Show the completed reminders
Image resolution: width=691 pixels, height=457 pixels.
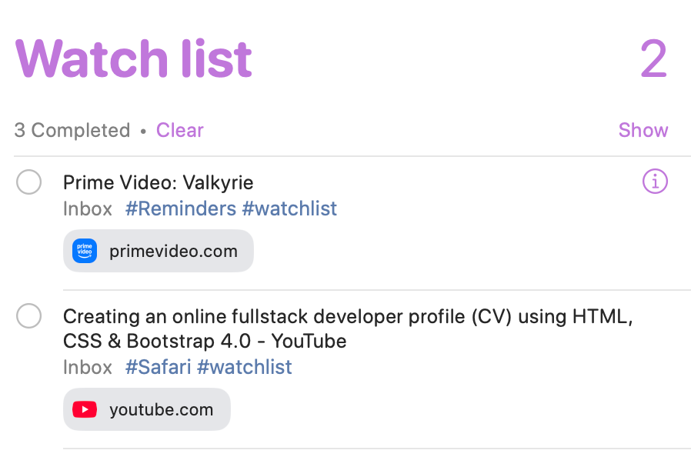pyautogui.click(x=643, y=131)
